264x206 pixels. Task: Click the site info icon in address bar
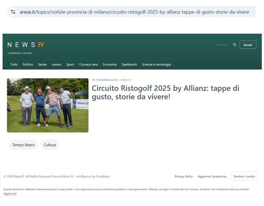point(13,12)
